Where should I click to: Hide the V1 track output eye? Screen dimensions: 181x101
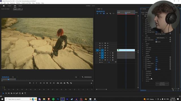pos(108,50)
